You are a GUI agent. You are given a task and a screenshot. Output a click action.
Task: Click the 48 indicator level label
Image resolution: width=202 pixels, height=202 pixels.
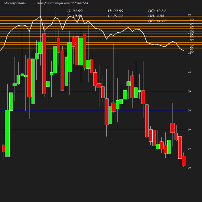click(x=192, y=24)
